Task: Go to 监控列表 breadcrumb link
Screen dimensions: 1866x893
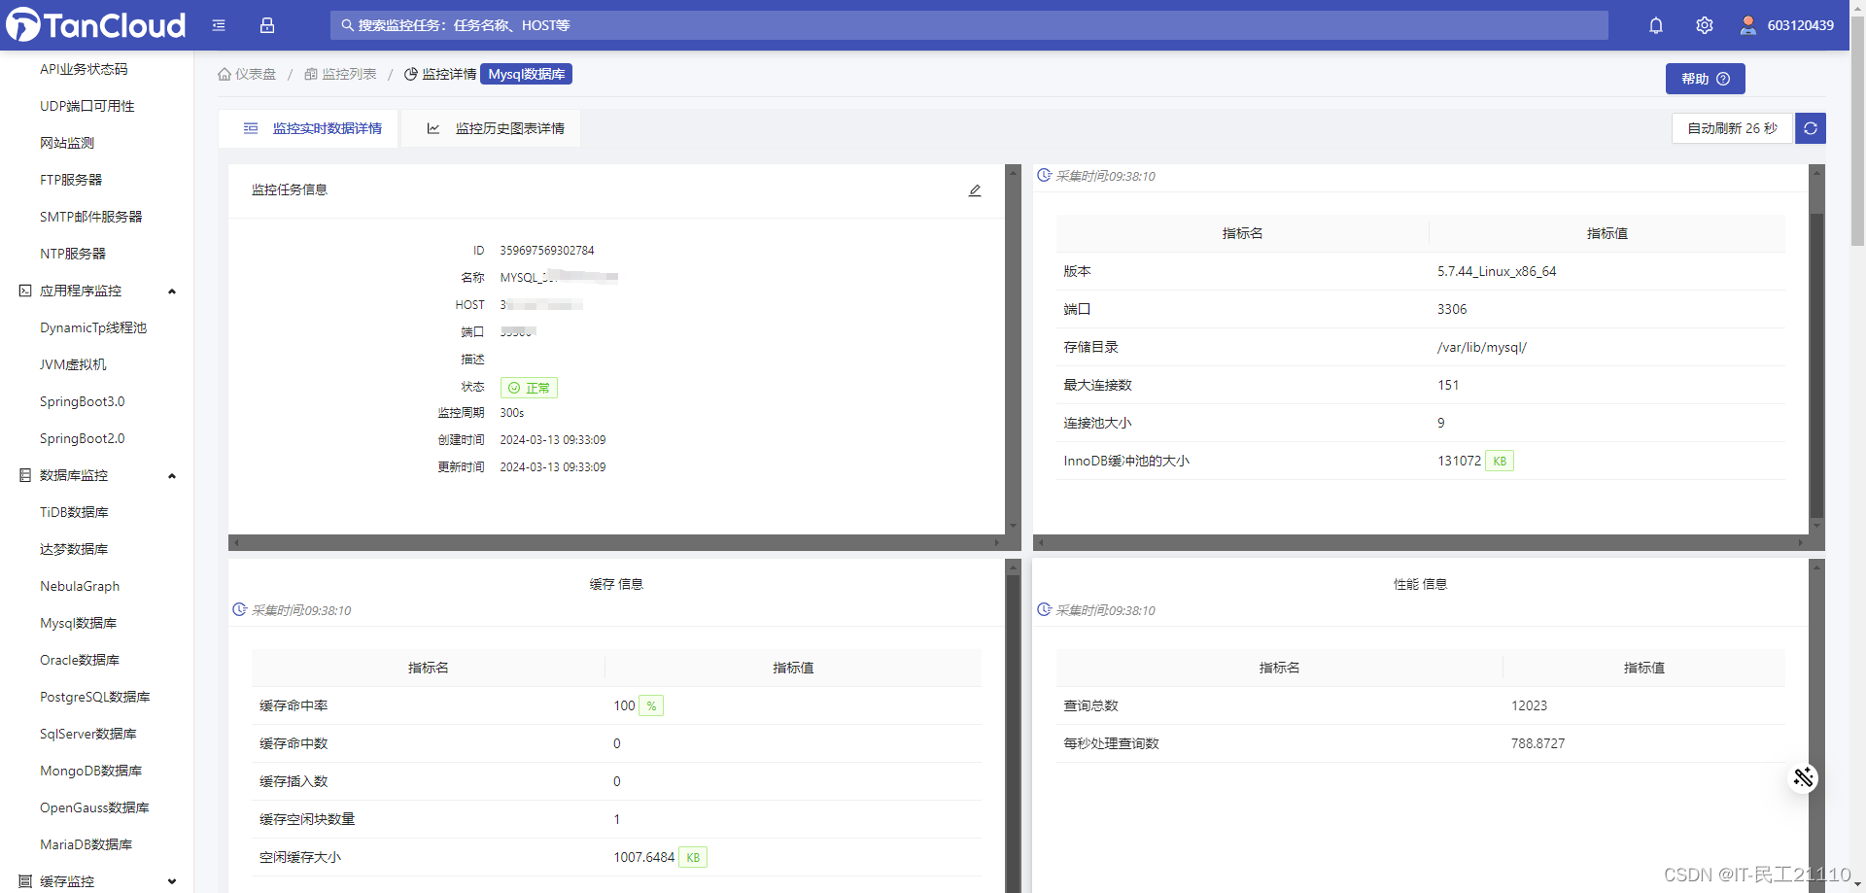Action: (x=349, y=75)
